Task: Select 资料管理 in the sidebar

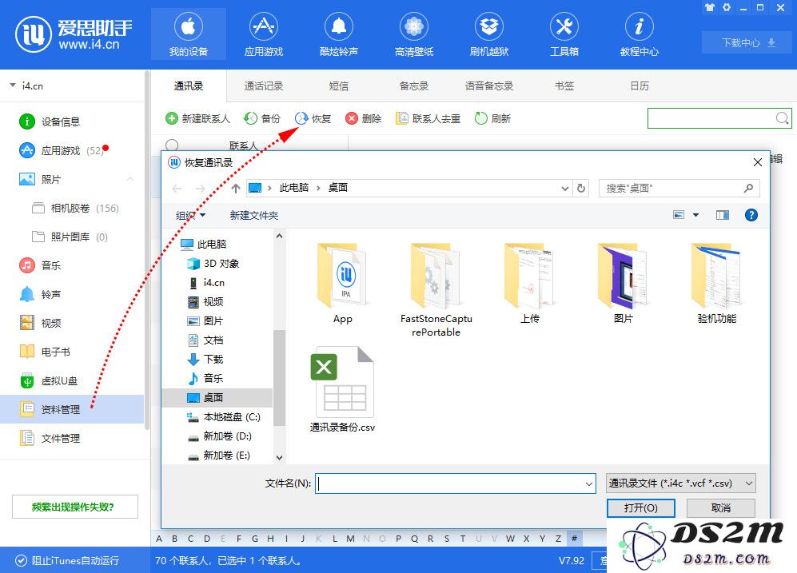Action: [72, 409]
